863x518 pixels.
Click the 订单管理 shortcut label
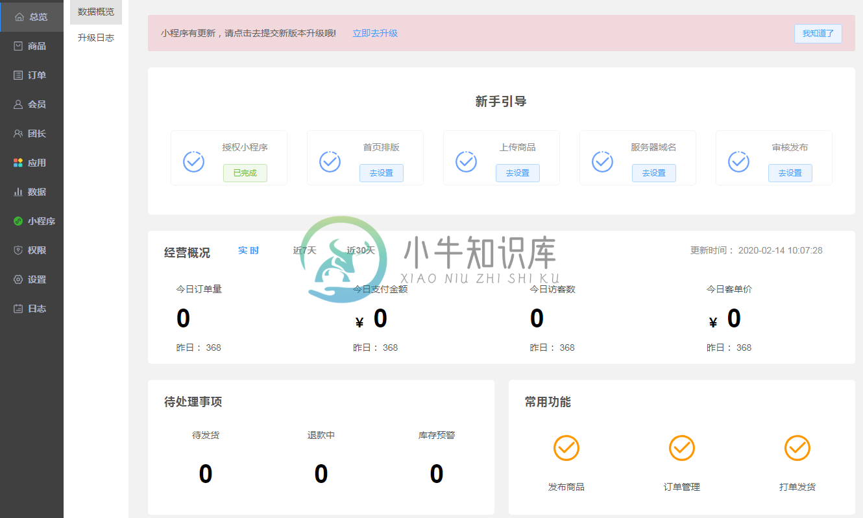click(x=682, y=487)
